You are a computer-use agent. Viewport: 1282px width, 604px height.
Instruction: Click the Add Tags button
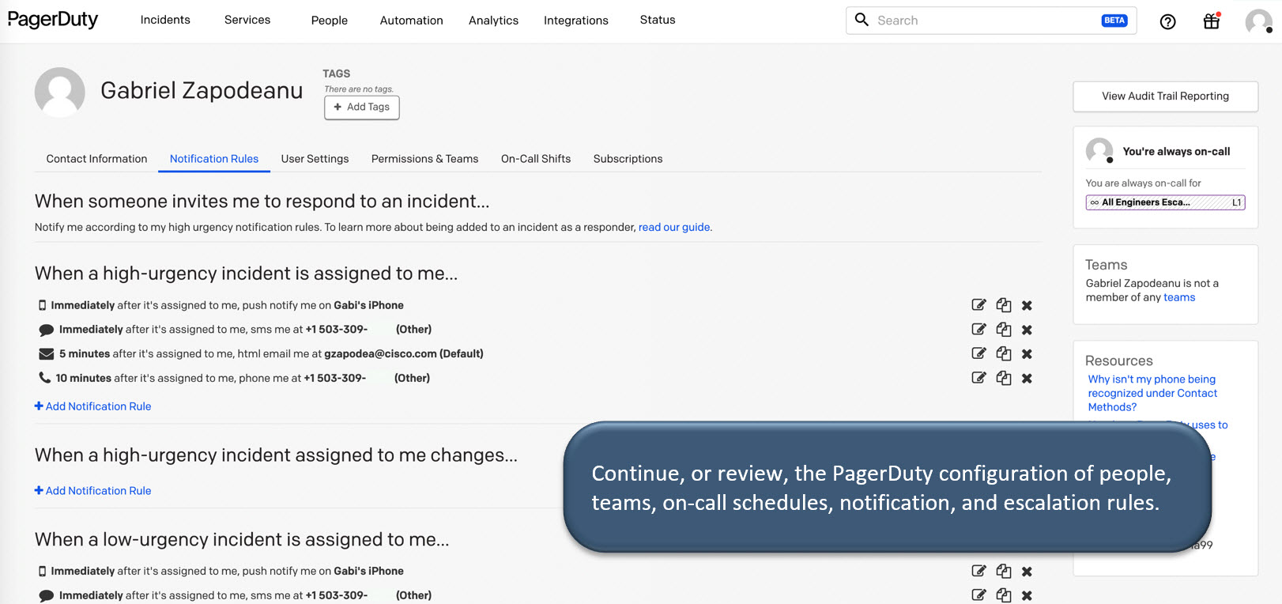tap(362, 108)
